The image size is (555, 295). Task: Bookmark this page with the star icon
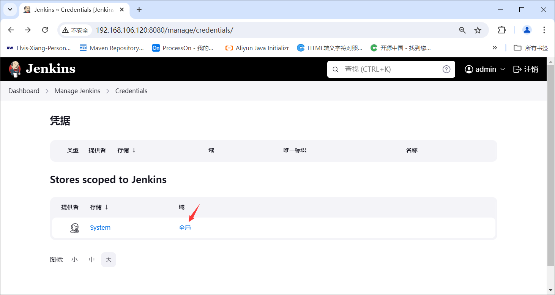478,30
